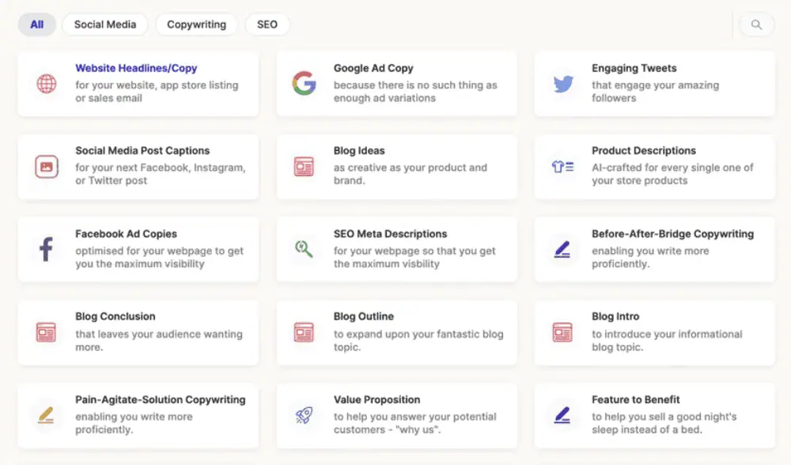Click the Google logo icon
This screenshot has height=465, width=791.
304,84
